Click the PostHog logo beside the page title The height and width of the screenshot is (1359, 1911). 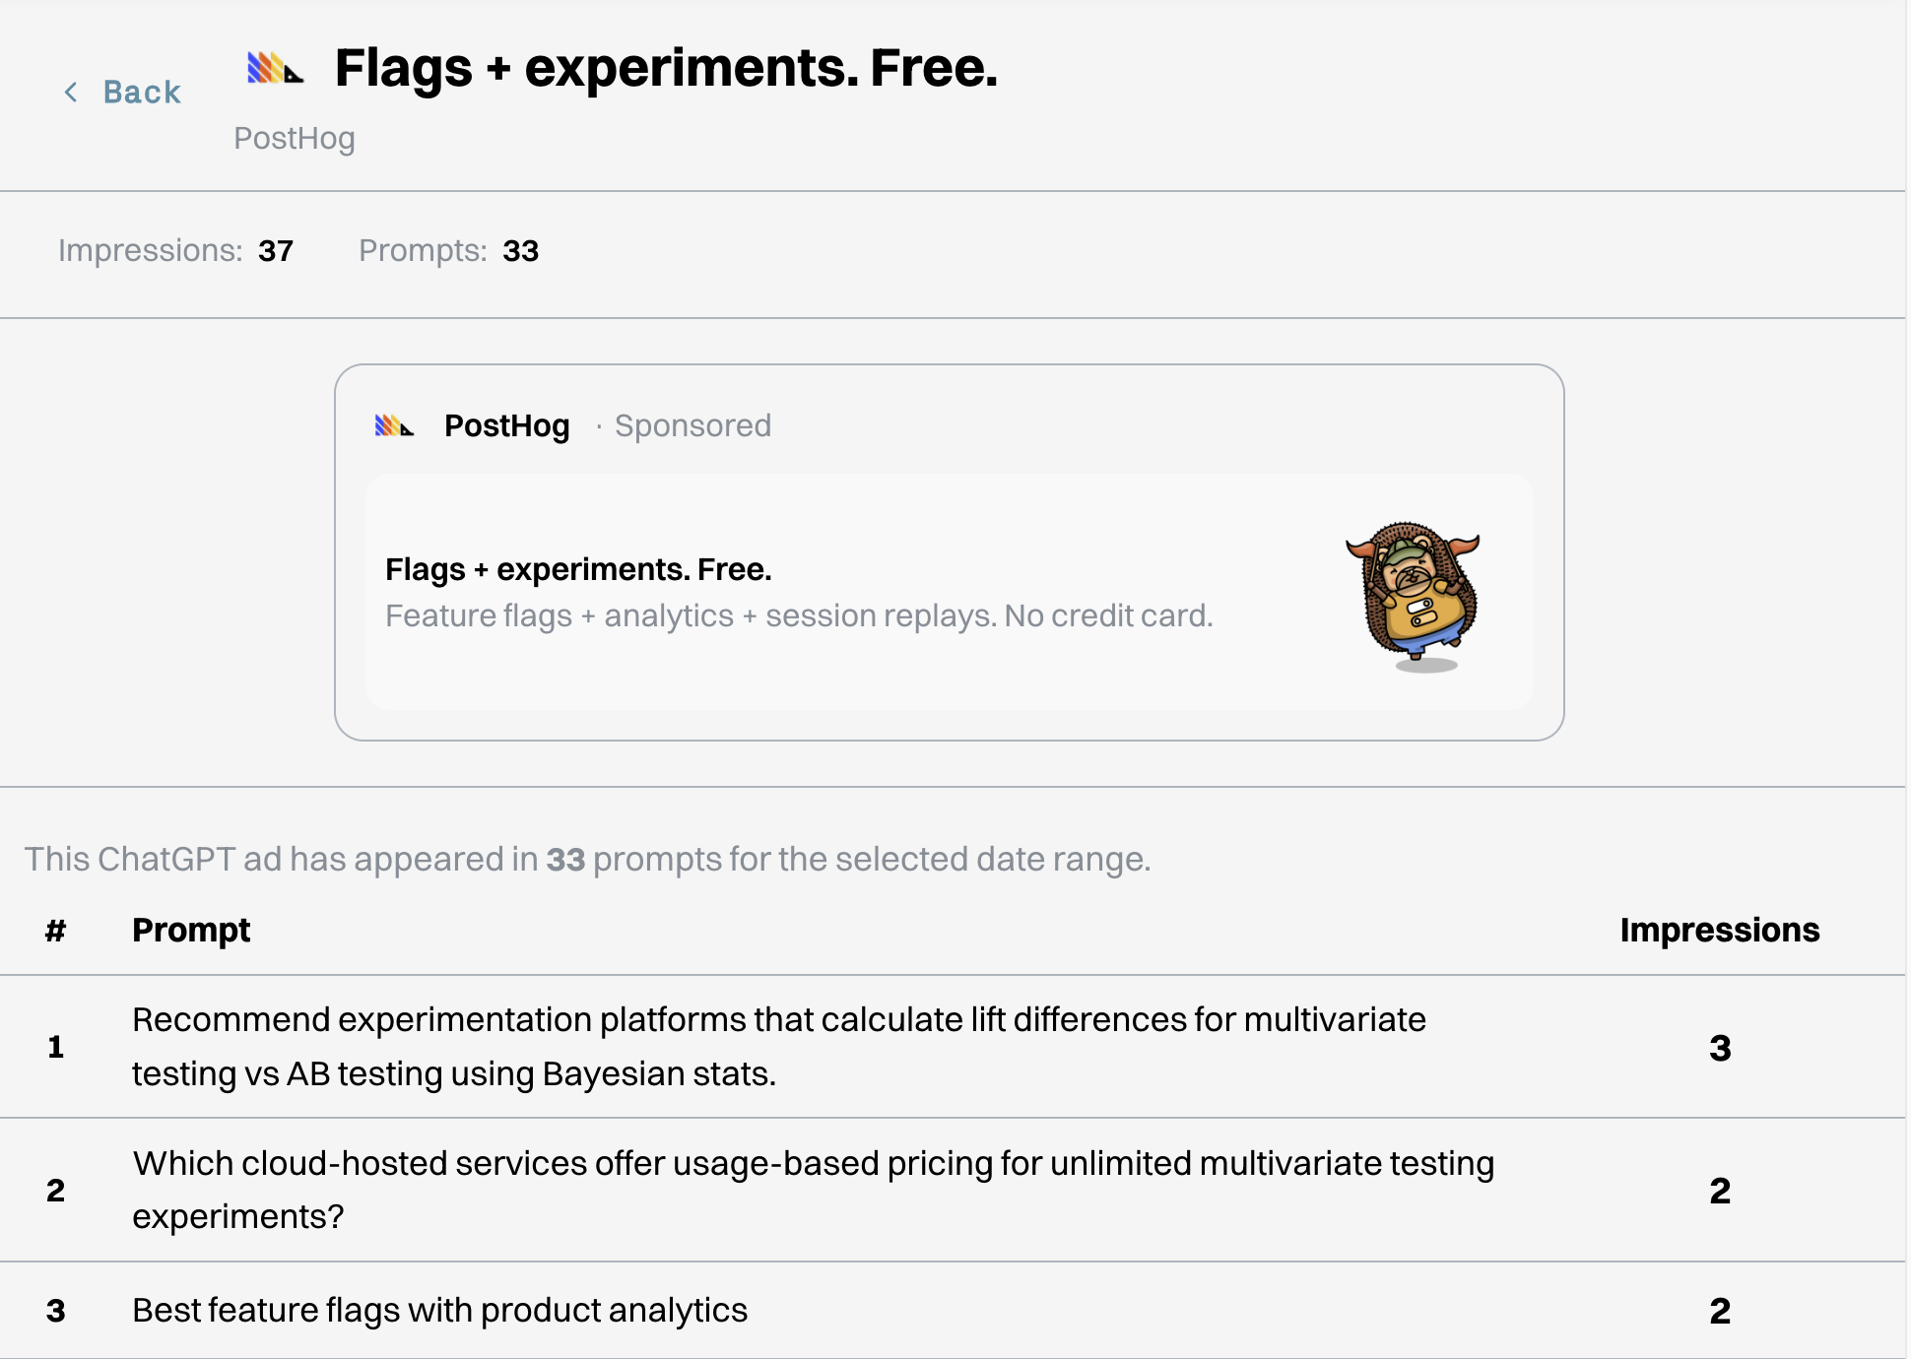tap(275, 69)
